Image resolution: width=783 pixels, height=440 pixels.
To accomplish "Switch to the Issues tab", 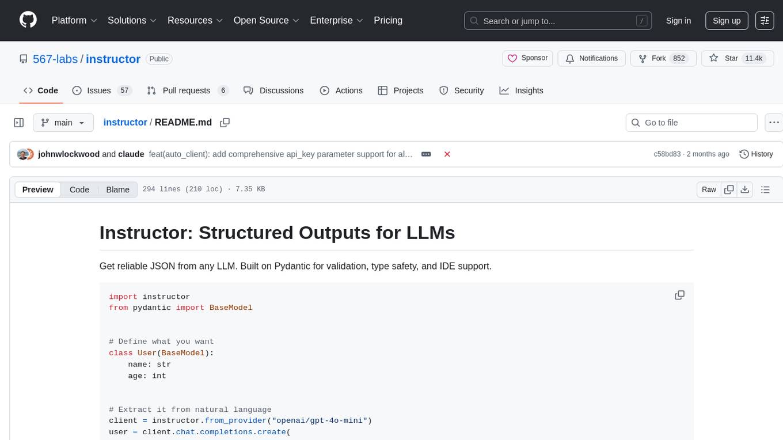I will pos(102,90).
